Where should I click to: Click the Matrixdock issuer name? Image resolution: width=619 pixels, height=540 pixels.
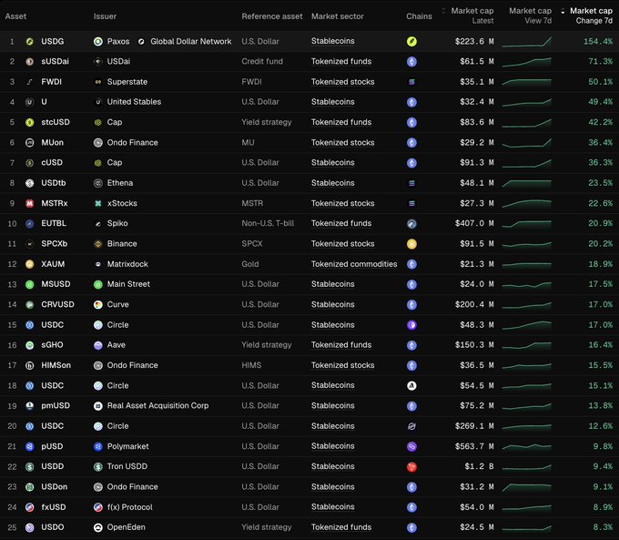tap(127, 264)
